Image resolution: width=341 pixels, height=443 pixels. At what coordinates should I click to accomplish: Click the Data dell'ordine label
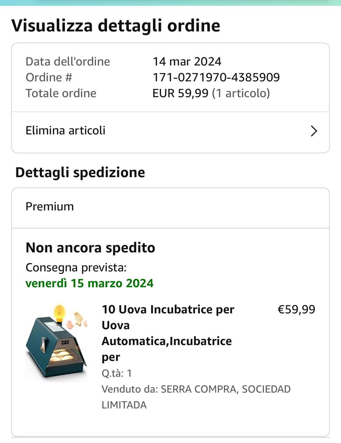68,62
